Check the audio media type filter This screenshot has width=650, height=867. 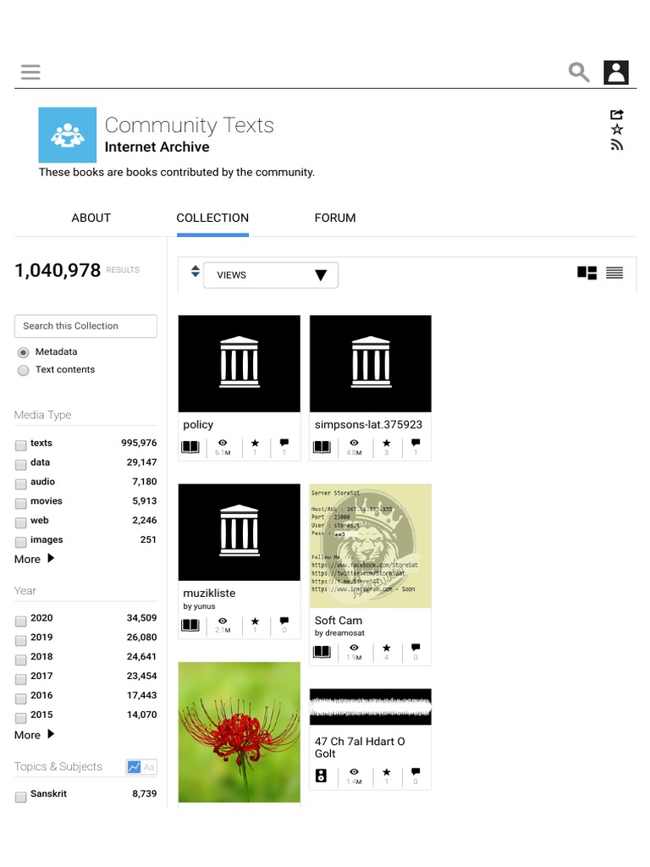click(x=20, y=483)
